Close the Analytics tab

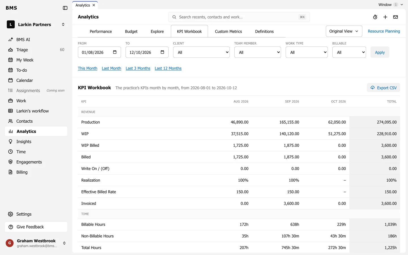click(94, 5)
